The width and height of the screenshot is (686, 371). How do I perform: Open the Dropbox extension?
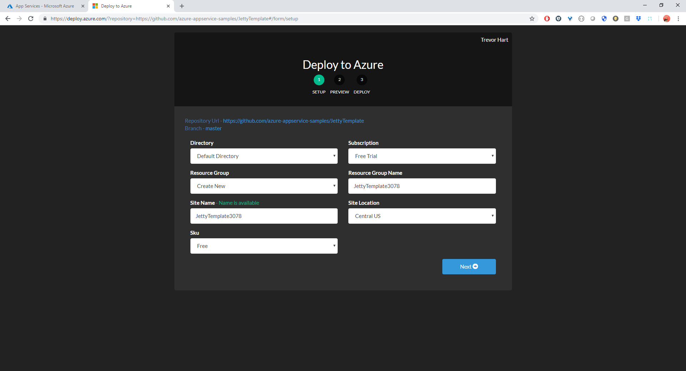(638, 19)
